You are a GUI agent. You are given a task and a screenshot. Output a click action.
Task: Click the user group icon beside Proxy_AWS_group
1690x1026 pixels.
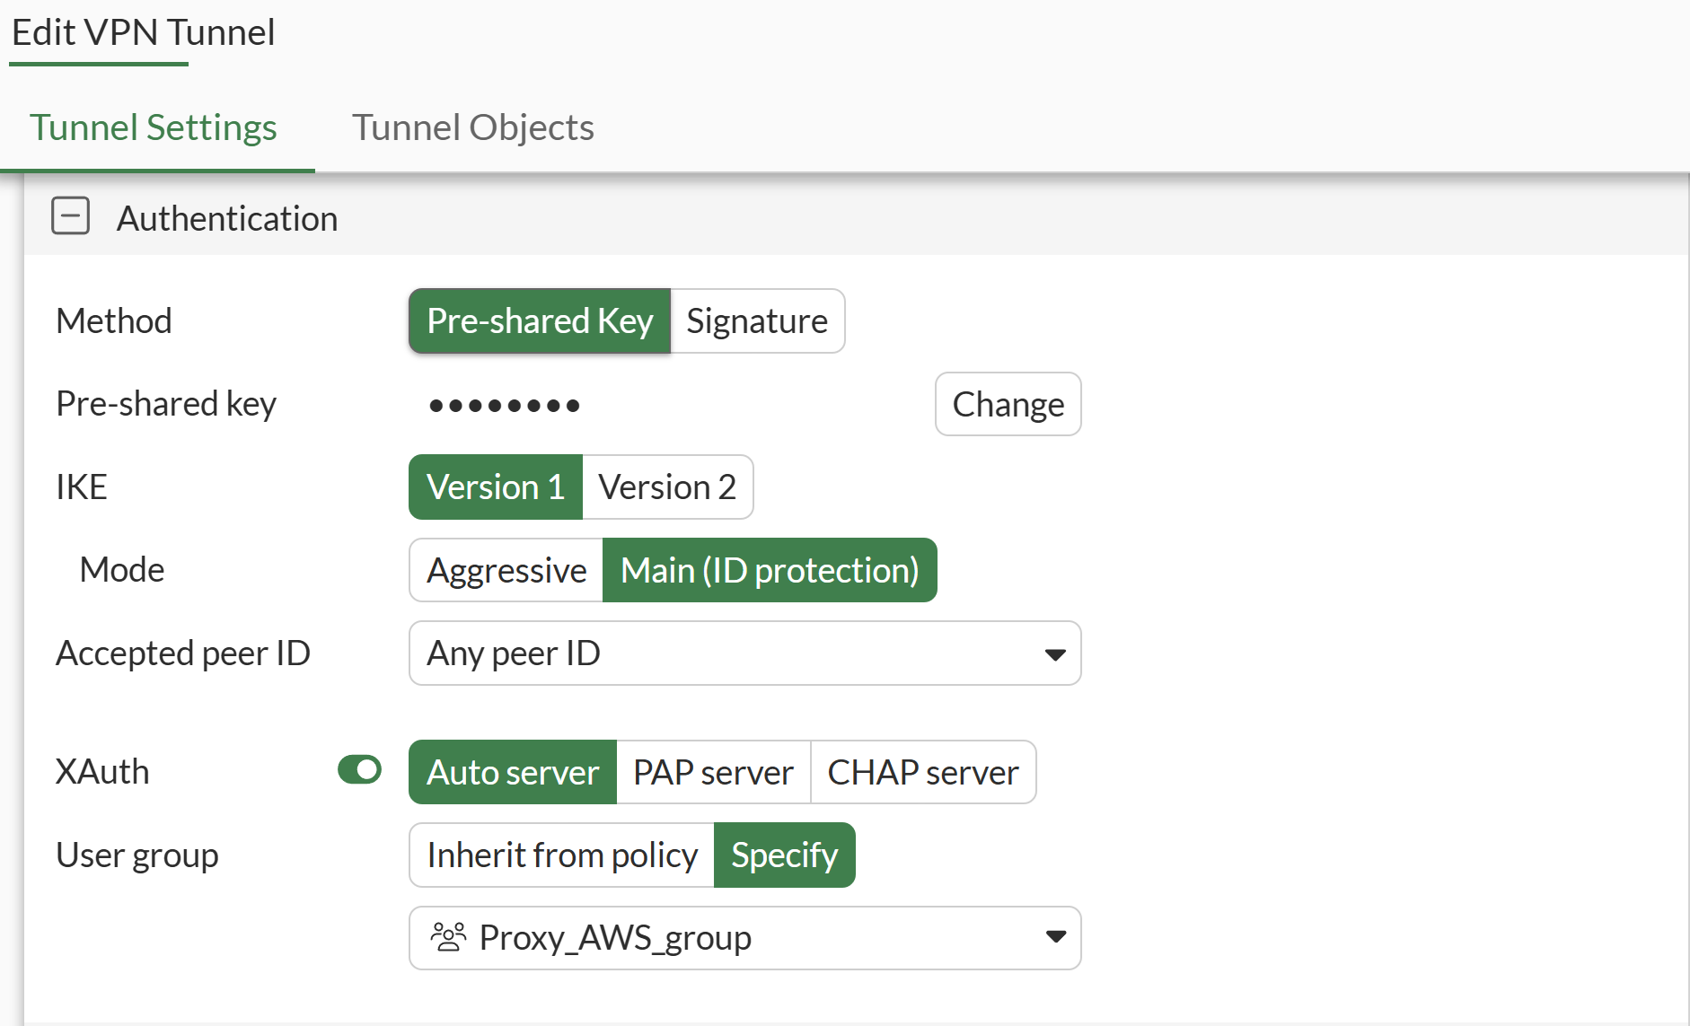pos(448,937)
